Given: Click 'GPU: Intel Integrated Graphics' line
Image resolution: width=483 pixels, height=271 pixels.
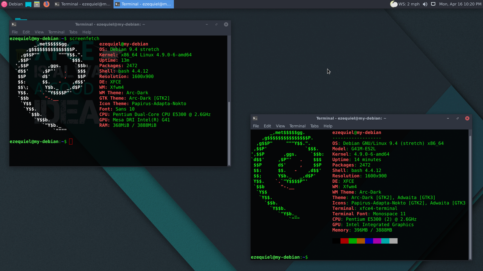Looking at the screenshot, I should (373, 225).
